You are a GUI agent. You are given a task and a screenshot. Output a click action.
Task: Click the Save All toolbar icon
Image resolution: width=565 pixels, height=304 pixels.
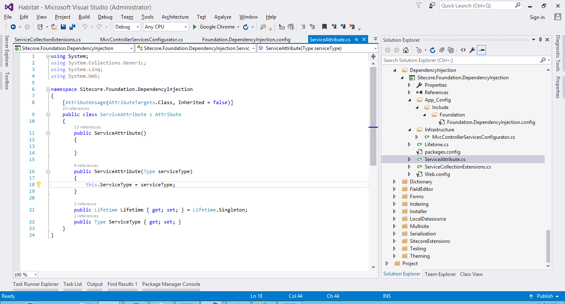[72, 27]
